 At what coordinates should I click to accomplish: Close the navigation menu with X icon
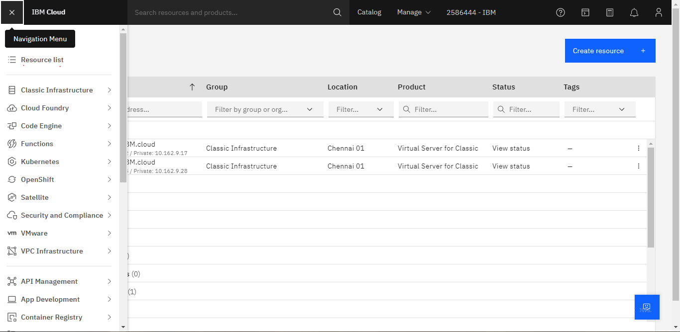coord(12,12)
